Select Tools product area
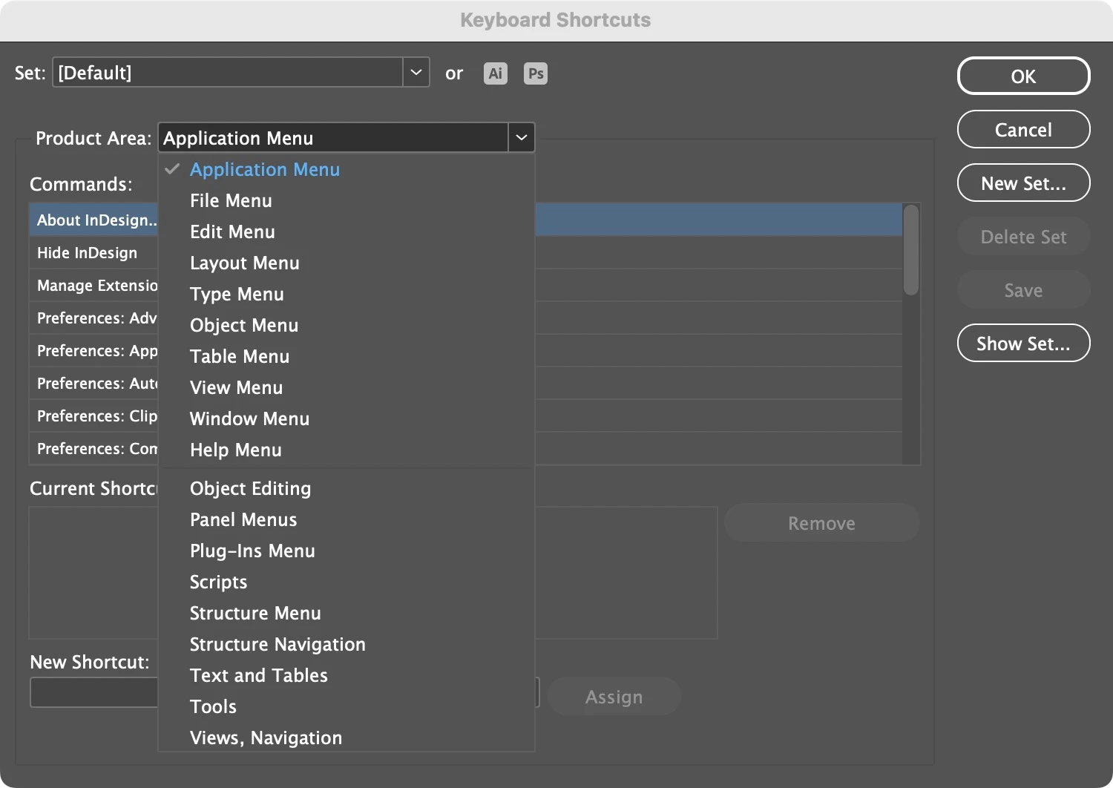The width and height of the screenshot is (1113, 788). (347, 707)
